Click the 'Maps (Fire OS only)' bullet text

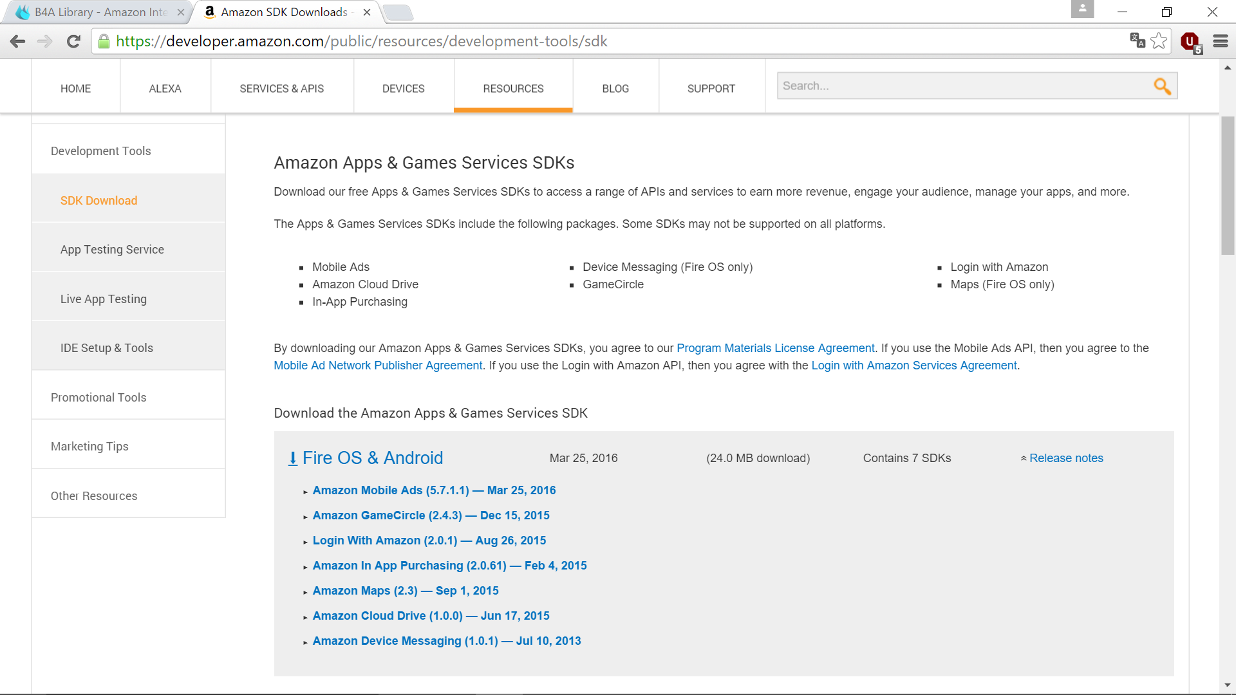[1002, 284]
